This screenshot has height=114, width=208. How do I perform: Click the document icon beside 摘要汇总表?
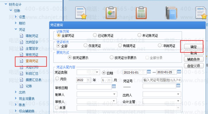[x=21, y=80]
